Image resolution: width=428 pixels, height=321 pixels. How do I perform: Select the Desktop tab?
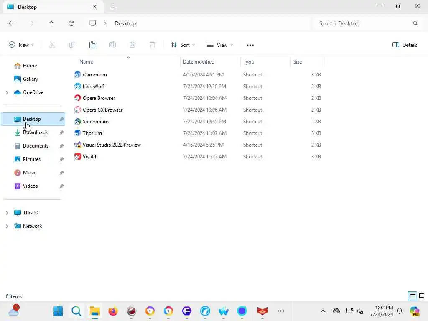click(x=53, y=7)
